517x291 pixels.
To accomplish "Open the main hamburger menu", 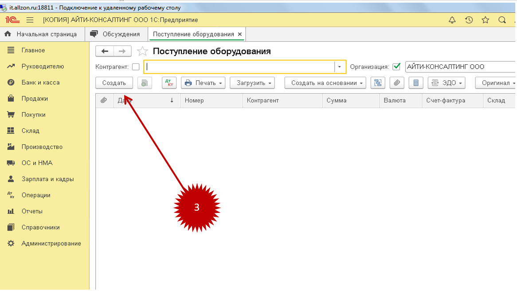I will click(30, 20).
